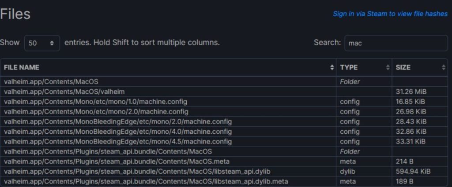Image resolution: width=452 pixels, height=187 pixels.
Task: Click the dylib type cell
Action: 364,172
